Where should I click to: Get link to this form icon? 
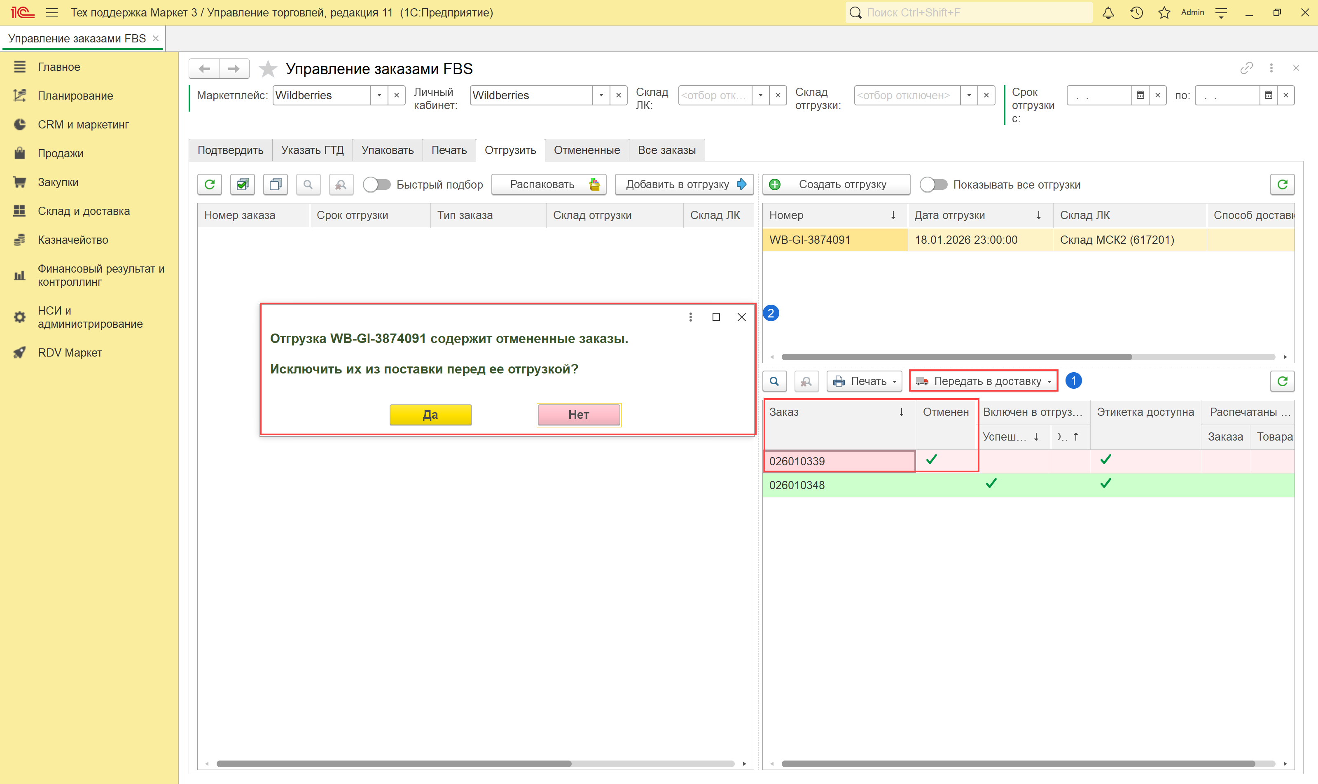coord(1246,68)
